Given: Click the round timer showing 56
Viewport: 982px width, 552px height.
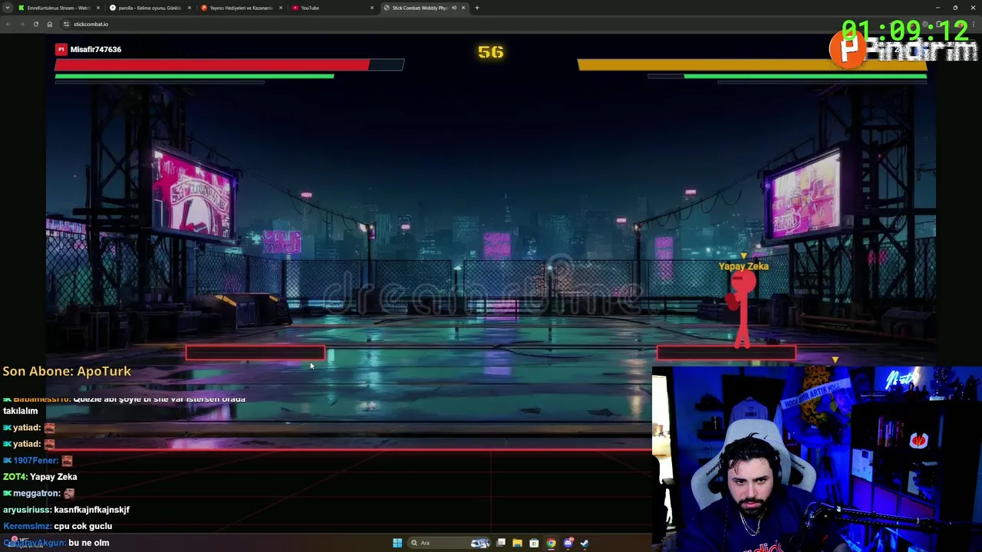Looking at the screenshot, I should pos(491,51).
